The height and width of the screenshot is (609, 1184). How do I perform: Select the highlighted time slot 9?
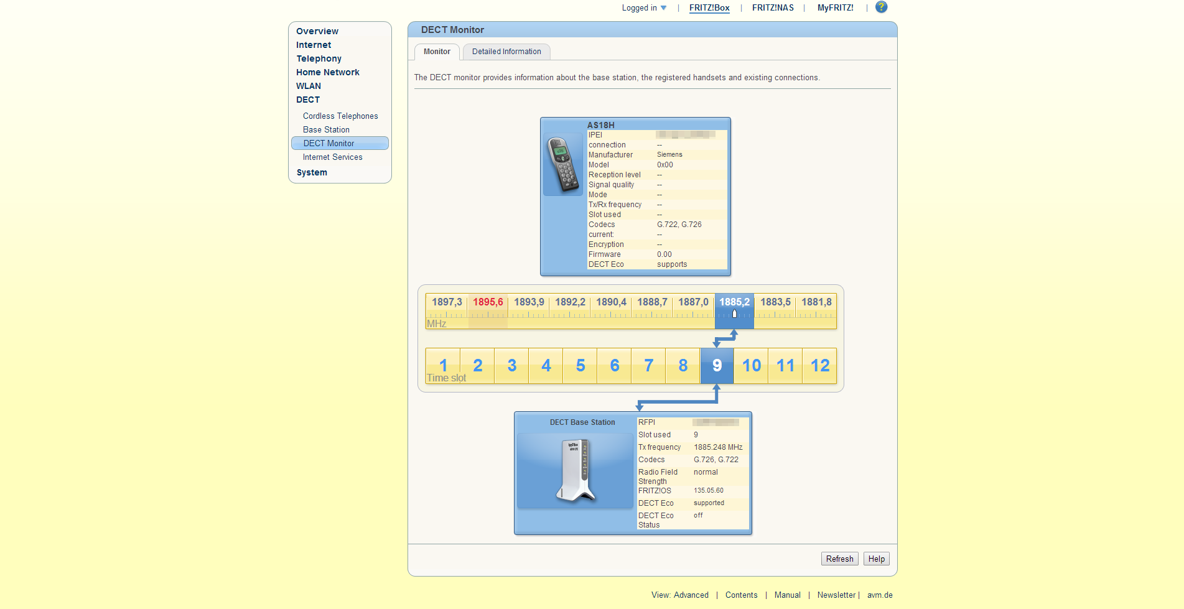click(x=717, y=366)
